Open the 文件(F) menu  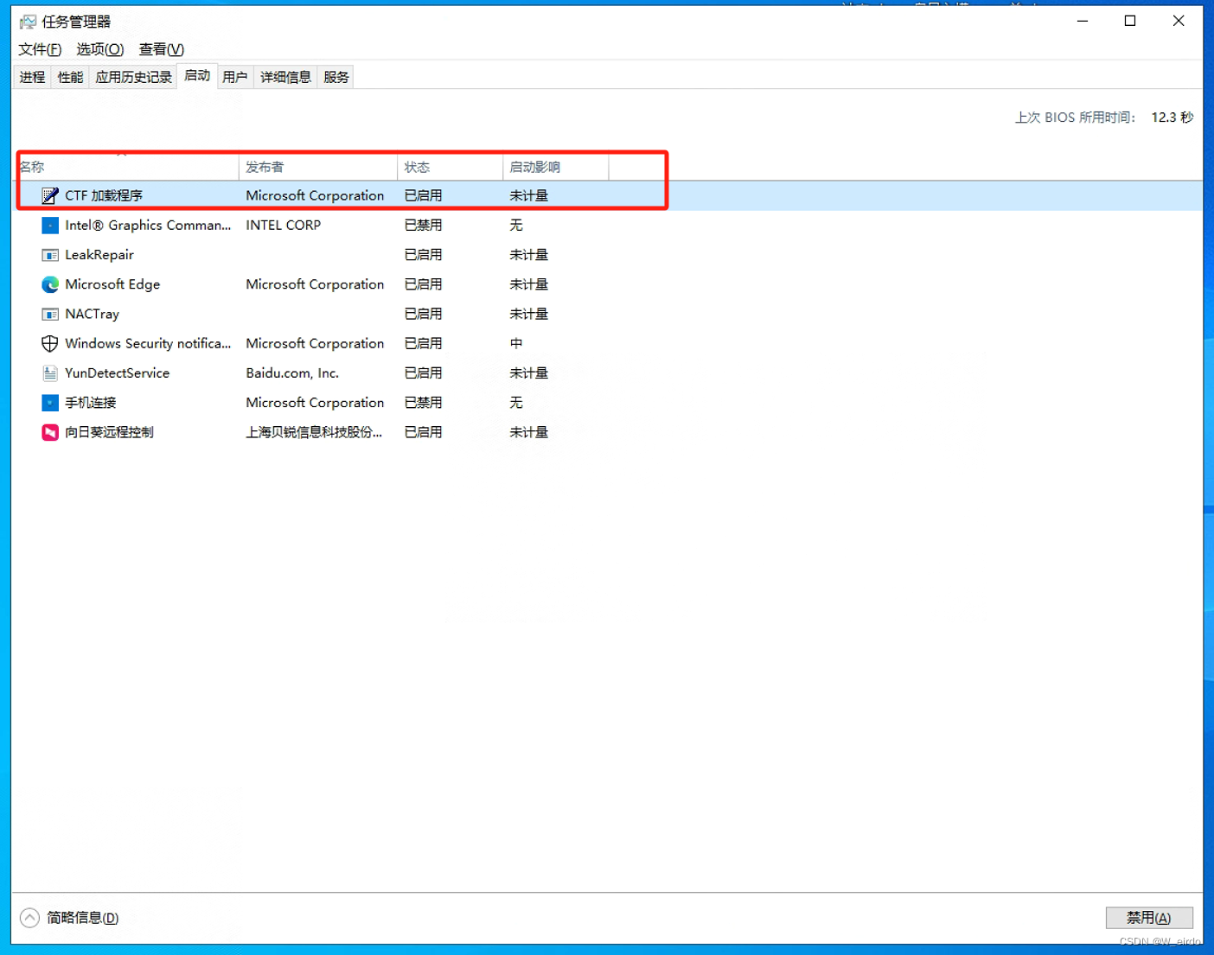[x=40, y=49]
